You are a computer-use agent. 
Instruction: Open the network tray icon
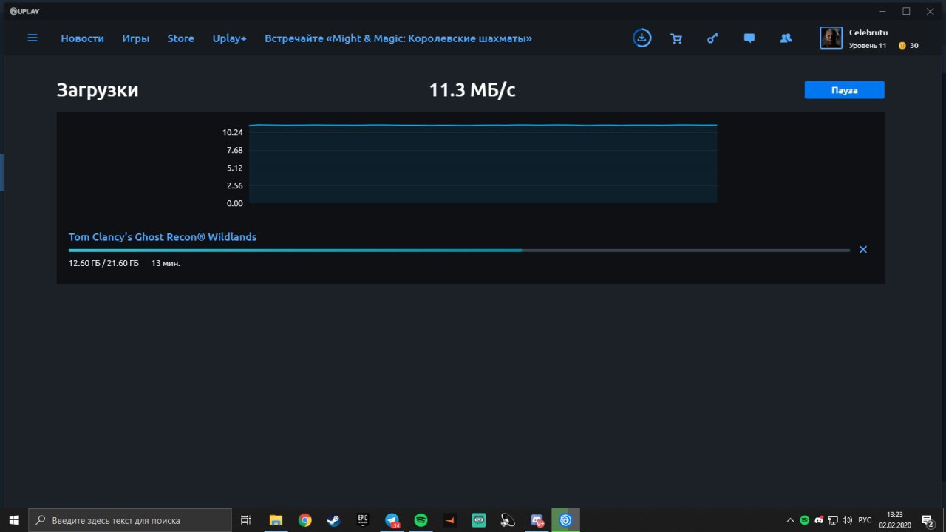(x=833, y=520)
